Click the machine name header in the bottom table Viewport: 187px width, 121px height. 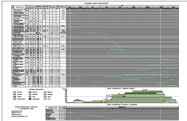click(52, 108)
